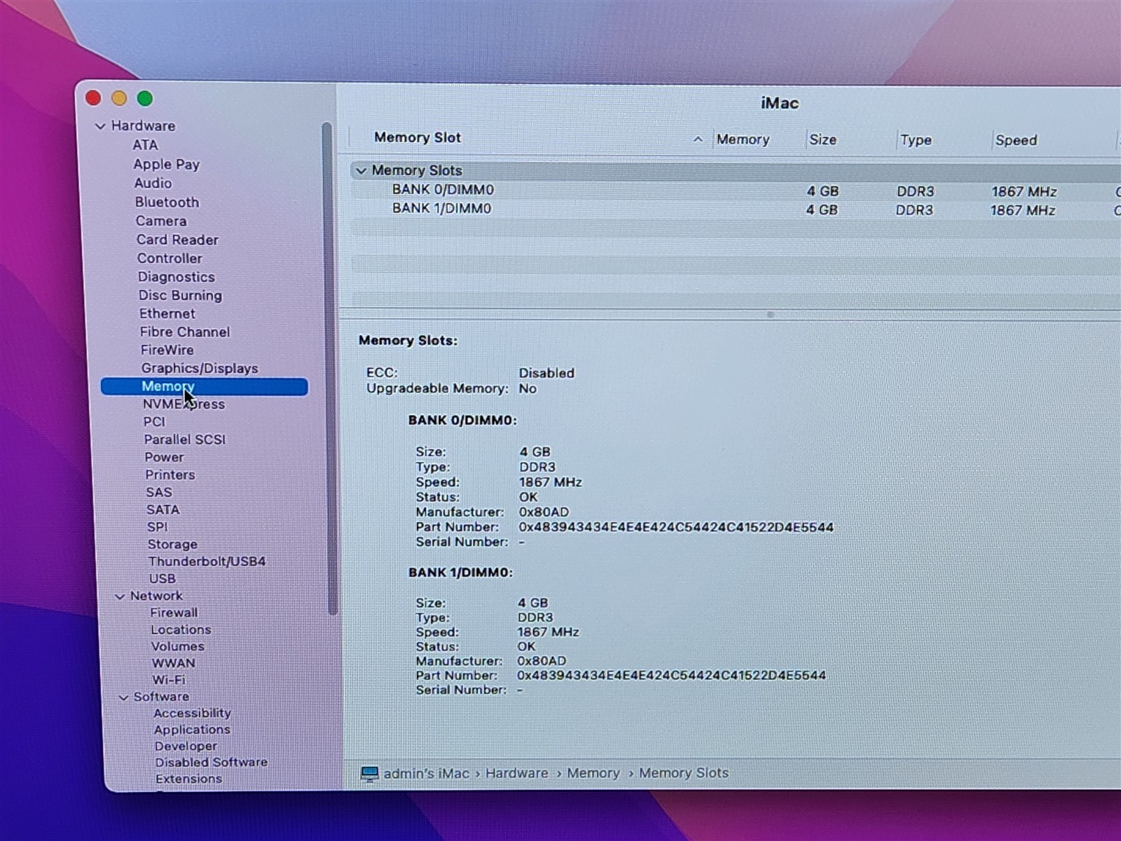The width and height of the screenshot is (1121, 841).
Task: Open Printers hardware info
Action: pyautogui.click(x=170, y=474)
